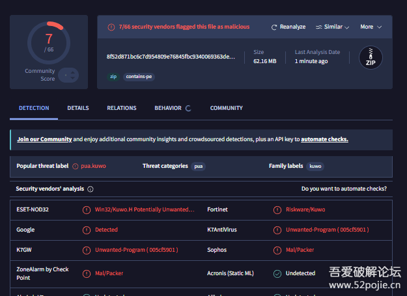Click the ESET-NOD32 vendor name

(x=33, y=209)
